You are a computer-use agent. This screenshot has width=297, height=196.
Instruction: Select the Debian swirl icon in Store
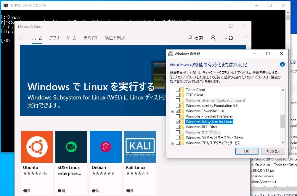106,147
